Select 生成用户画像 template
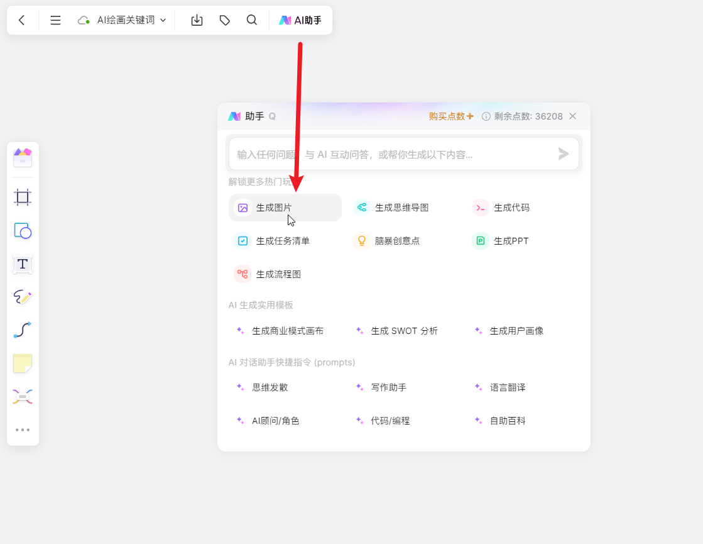703x544 pixels. (x=509, y=331)
